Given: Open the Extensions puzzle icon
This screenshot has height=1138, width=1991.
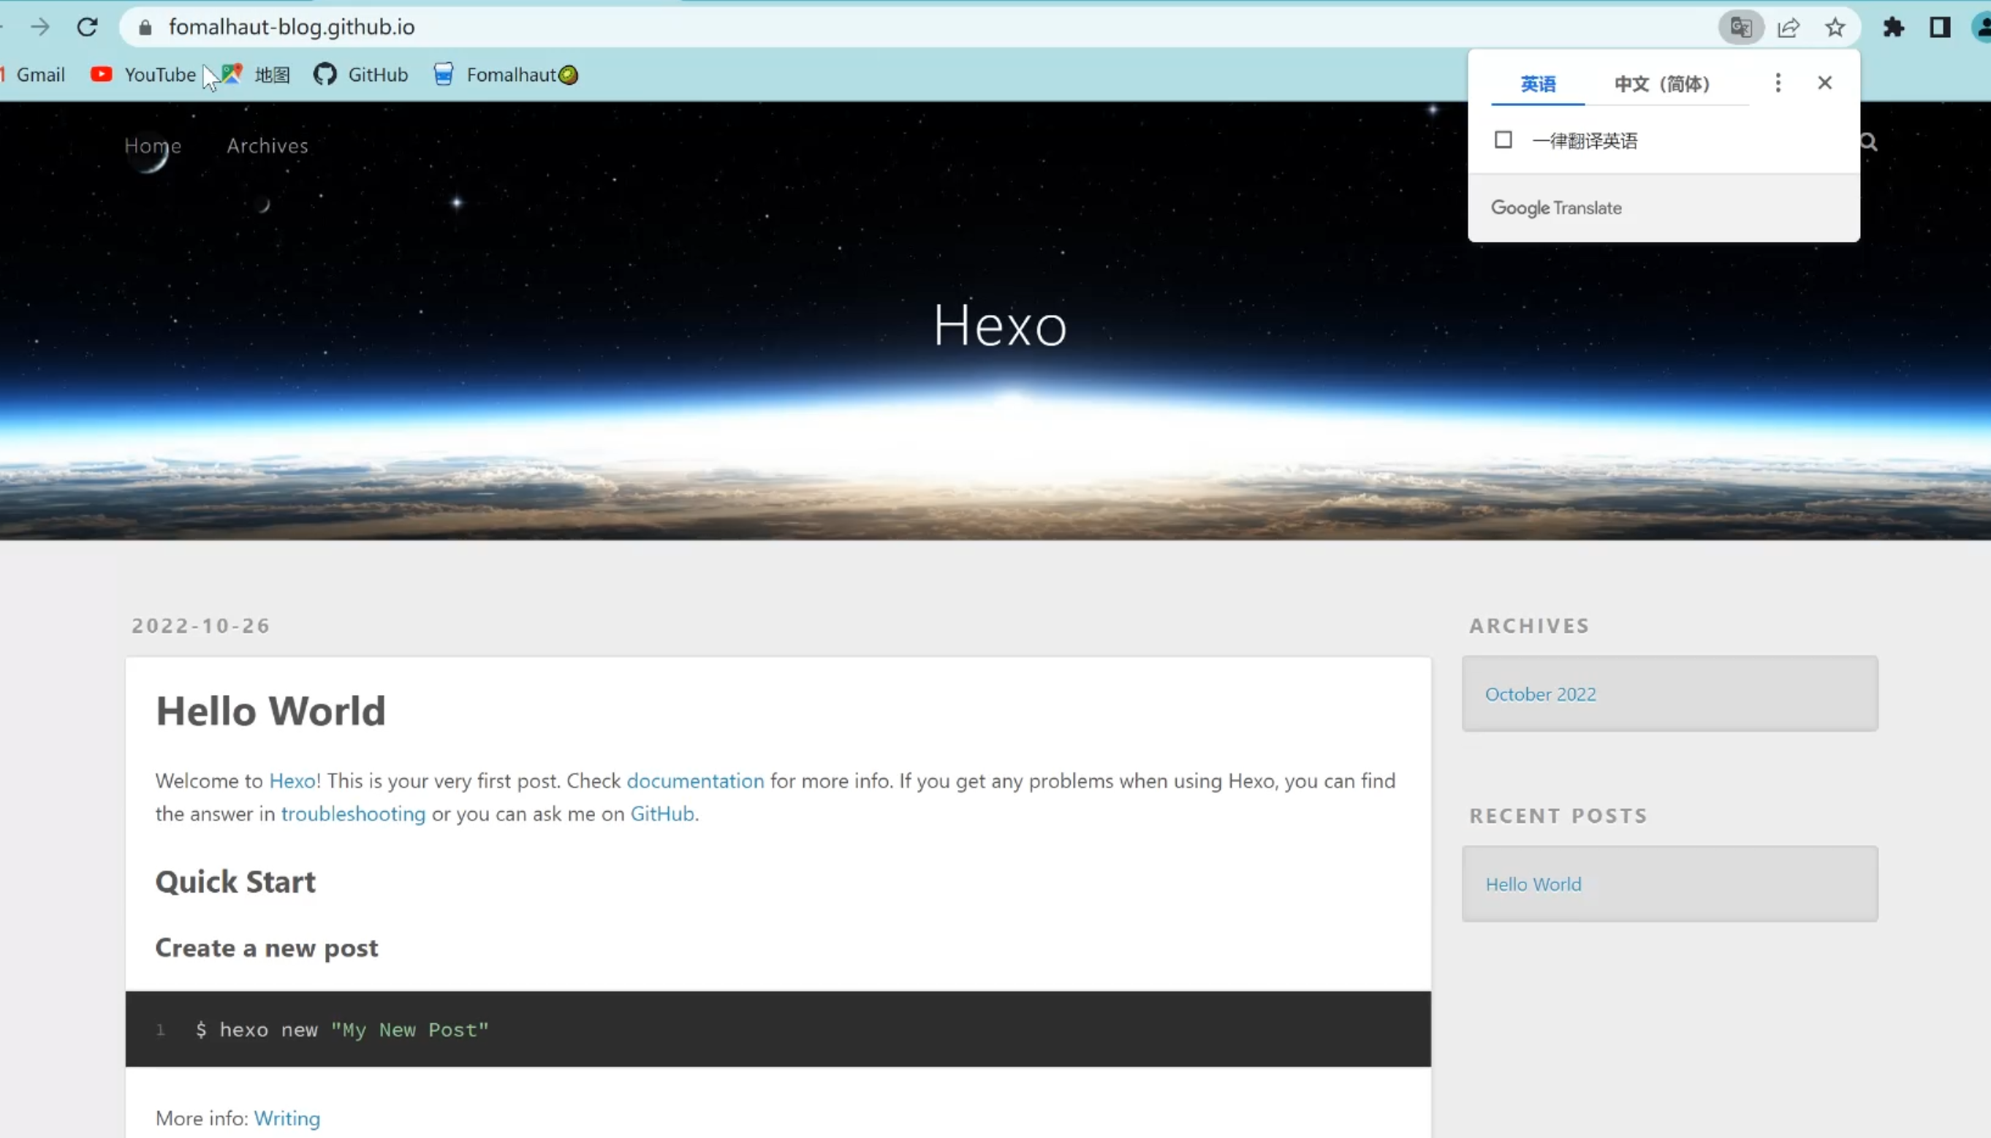Looking at the screenshot, I should [1893, 28].
